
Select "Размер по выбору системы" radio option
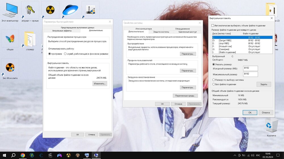(x=214, y=80)
